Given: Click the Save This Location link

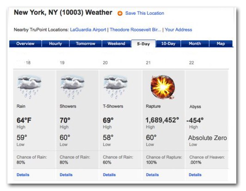Looking at the screenshot, I should click(145, 13).
